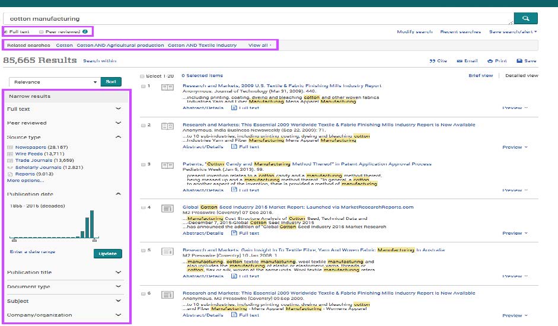
Task: Open Modify search
Action: coord(414,31)
